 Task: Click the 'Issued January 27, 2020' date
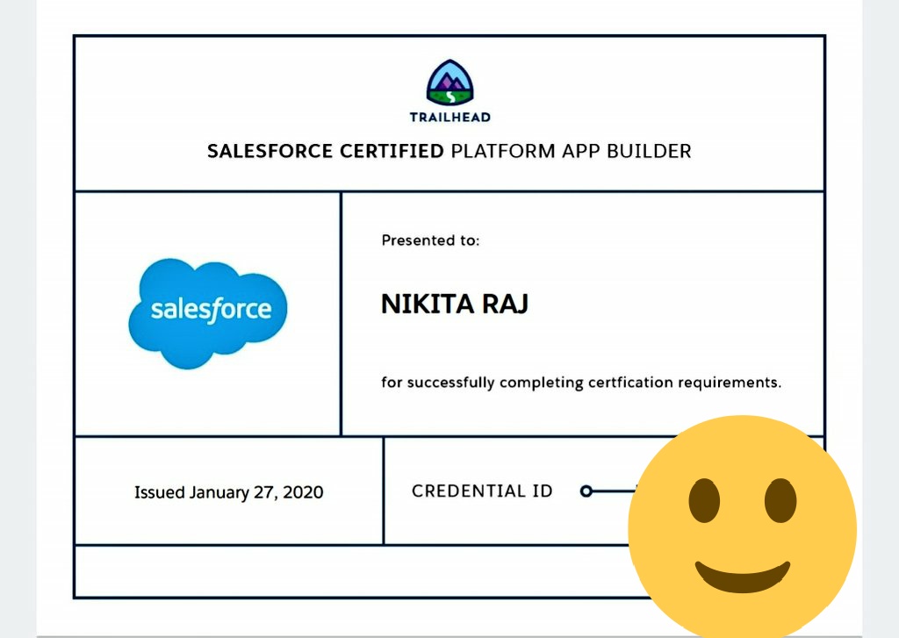click(x=229, y=492)
